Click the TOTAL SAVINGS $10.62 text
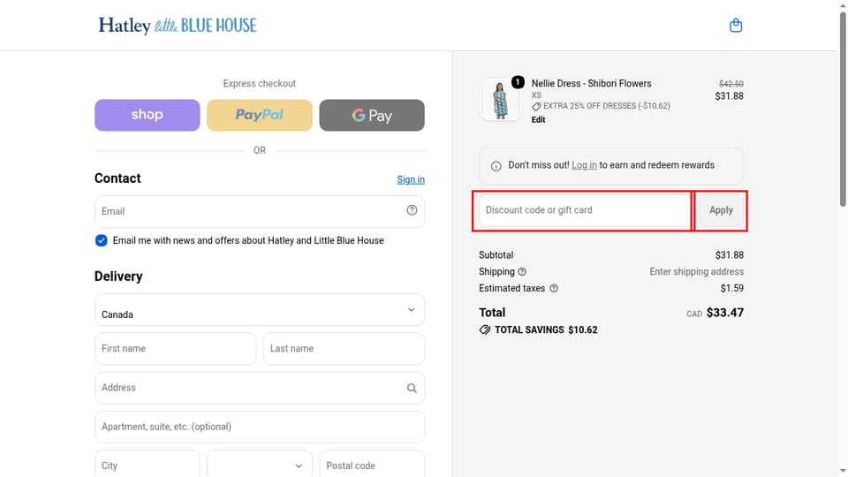Viewport: 848px width, 477px height. pyautogui.click(x=546, y=329)
